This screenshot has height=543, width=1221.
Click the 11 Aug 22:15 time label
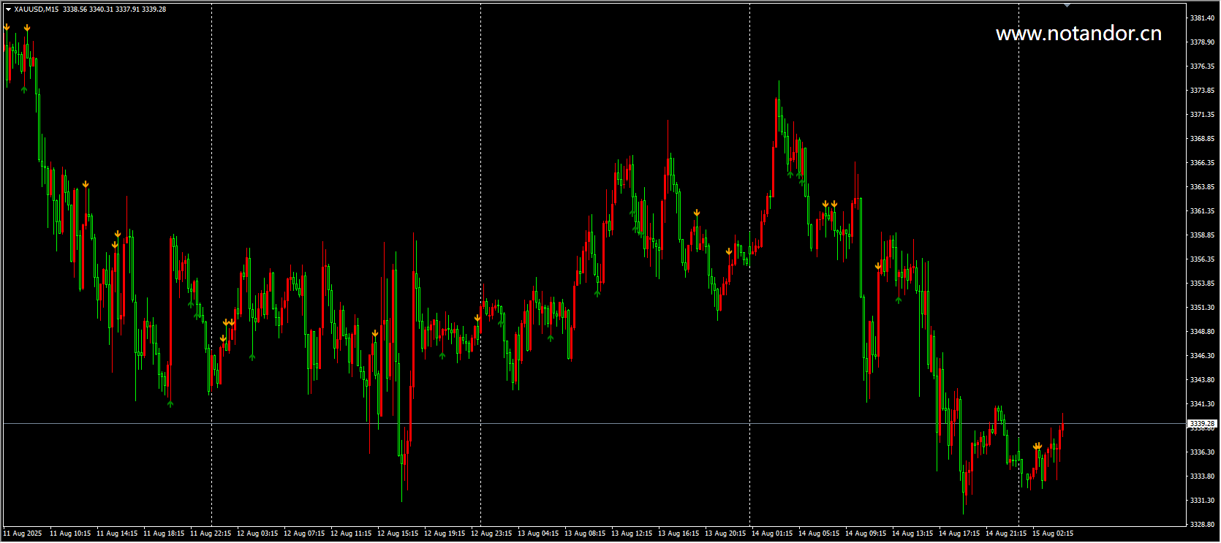[211, 533]
